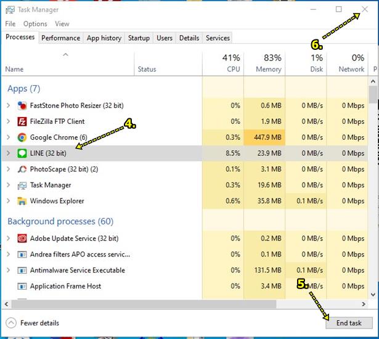
Task: Sort processes by CPU column header
Action: pyautogui.click(x=223, y=64)
